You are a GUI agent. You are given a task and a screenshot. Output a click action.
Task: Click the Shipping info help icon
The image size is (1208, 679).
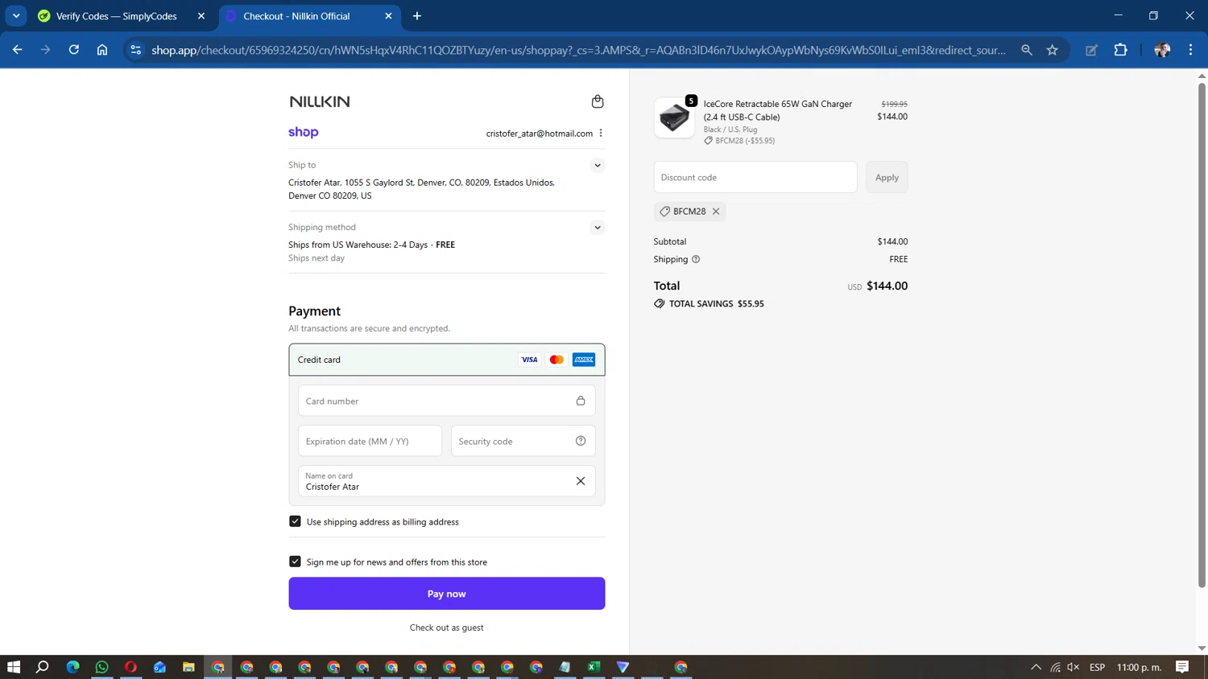coord(696,259)
